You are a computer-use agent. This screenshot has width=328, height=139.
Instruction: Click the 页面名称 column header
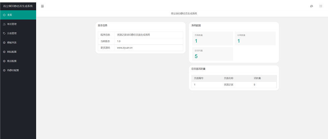pyautogui.click(x=229, y=78)
